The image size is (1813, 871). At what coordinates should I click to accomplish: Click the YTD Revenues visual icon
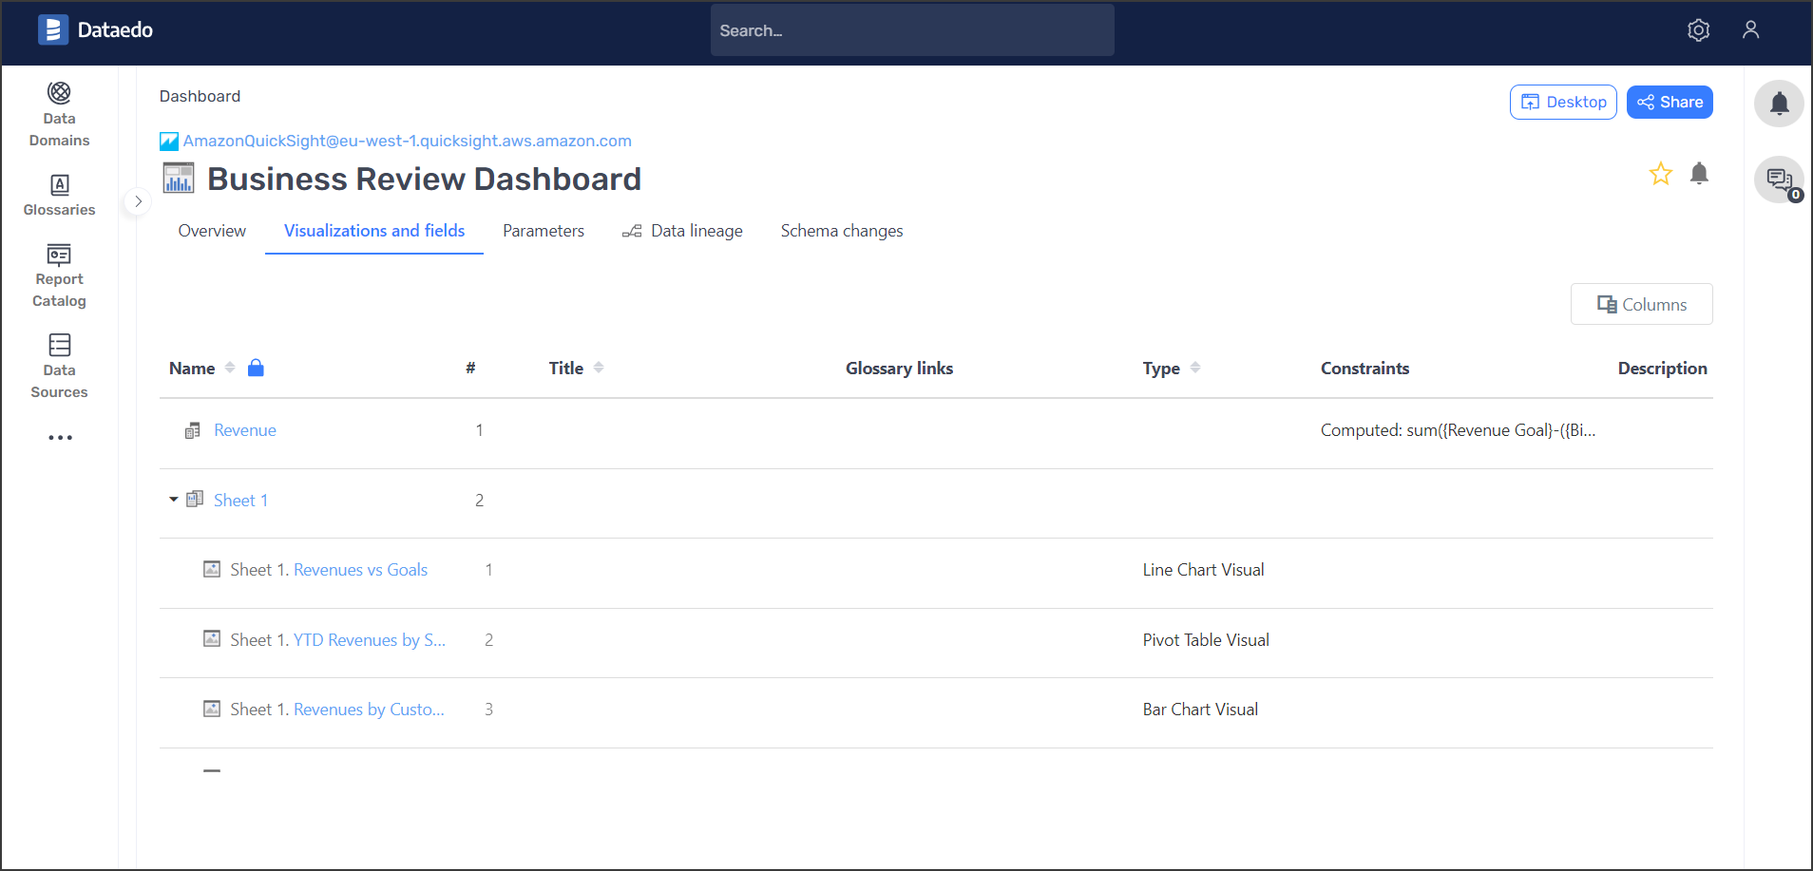[212, 639]
